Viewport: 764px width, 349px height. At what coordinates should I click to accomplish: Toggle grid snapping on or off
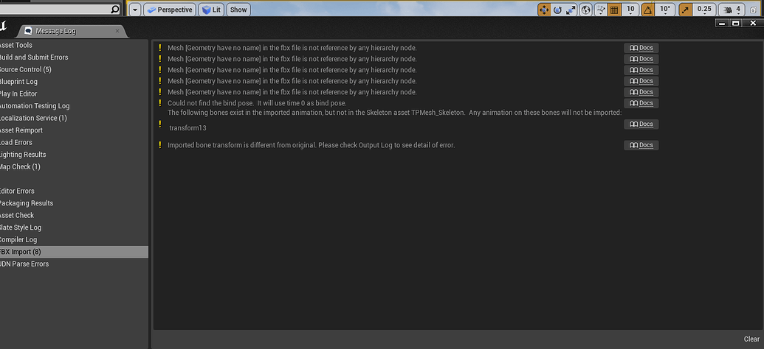(x=614, y=10)
